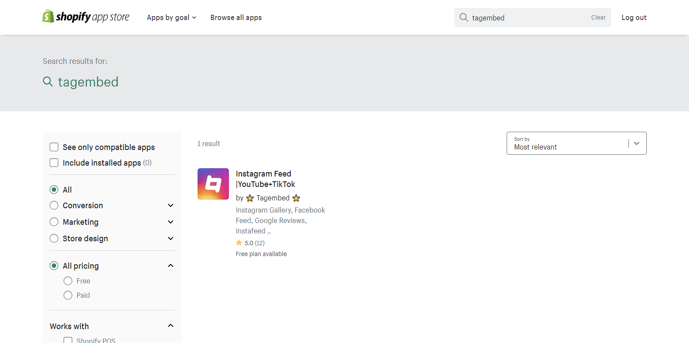Enable See only compatible apps checkbox
Image resolution: width=689 pixels, height=343 pixels.
pos(54,147)
